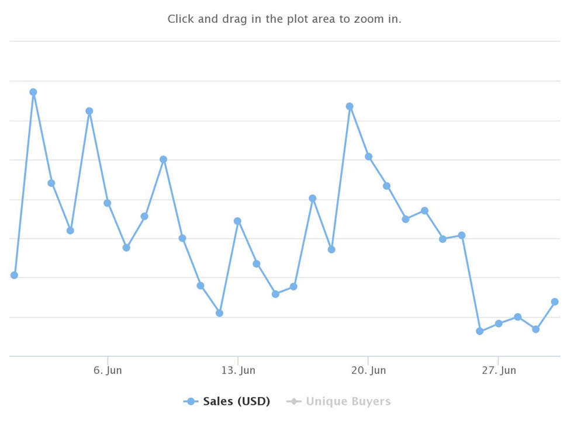The width and height of the screenshot is (570, 427).
Task: Click the 20. Jun x-axis label
Action: (369, 370)
